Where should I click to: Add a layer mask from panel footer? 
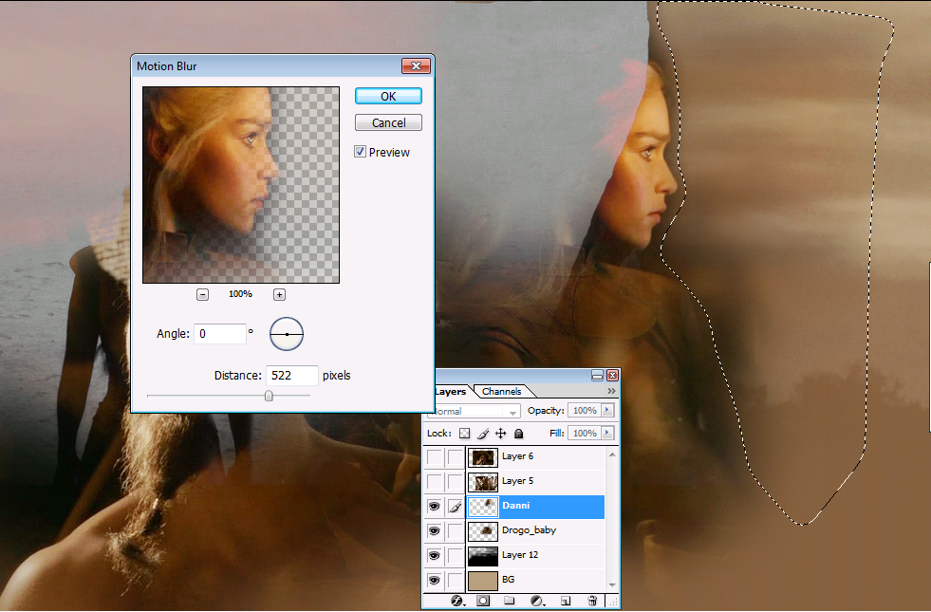pyautogui.click(x=482, y=601)
